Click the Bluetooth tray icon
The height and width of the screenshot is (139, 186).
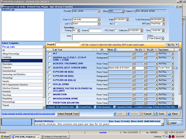(x=170, y=137)
